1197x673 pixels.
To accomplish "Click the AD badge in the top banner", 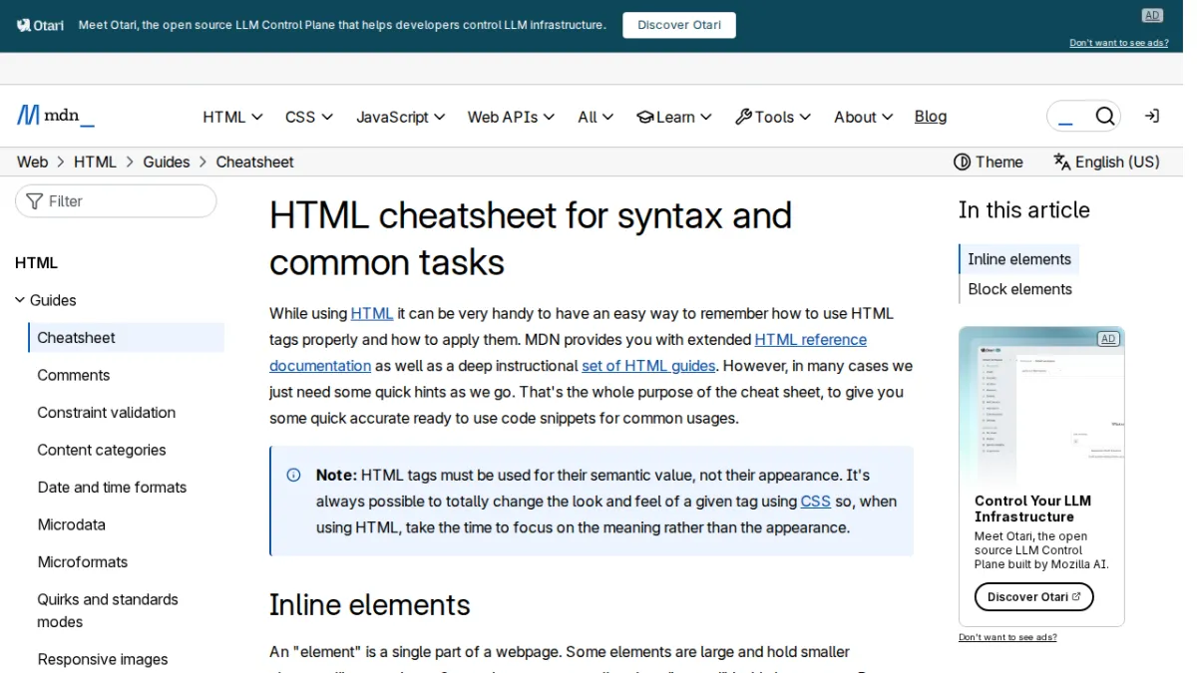I will coord(1152,15).
